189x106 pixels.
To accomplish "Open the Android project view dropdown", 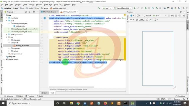I will (10, 12).
